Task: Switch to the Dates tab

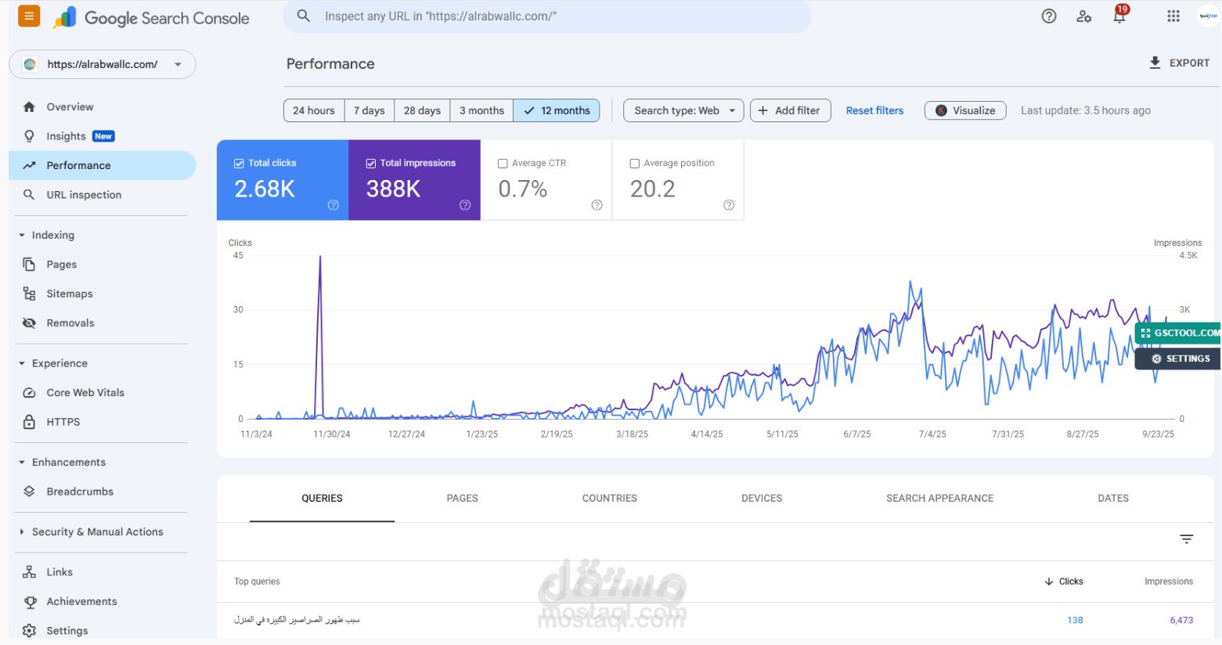Action: [x=1113, y=498]
